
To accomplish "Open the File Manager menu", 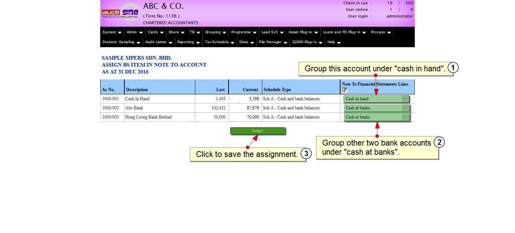I will [x=273, y=42].
